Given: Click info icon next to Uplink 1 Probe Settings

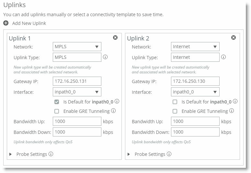Looking at the screenshot, I should point(51,154).
